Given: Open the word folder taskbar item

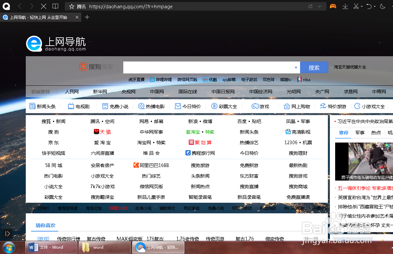Looking at the screenshot, I should [x=104, y=247].
